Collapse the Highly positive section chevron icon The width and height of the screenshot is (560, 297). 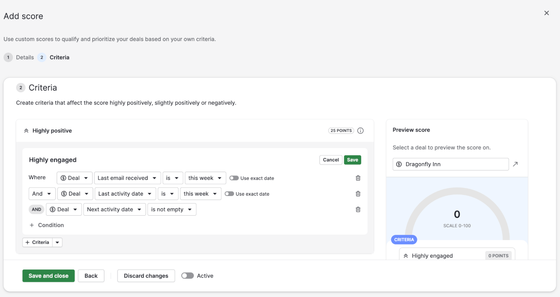(26, 131)
